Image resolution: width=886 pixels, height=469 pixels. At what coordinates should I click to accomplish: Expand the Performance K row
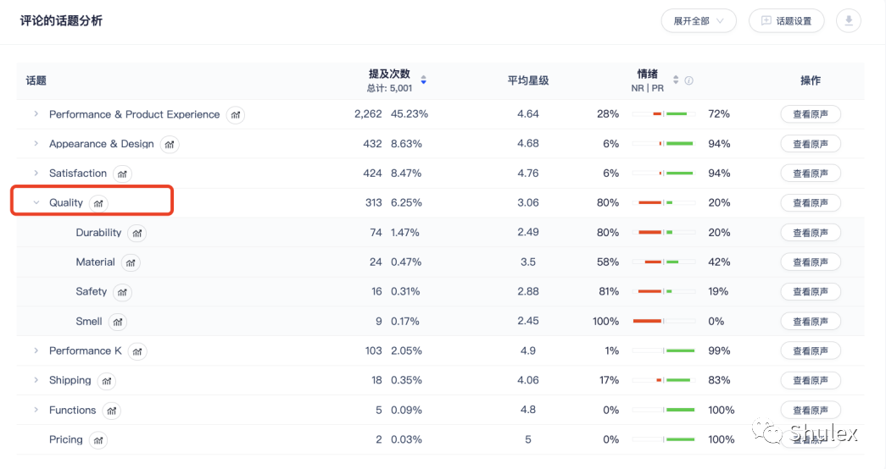36,350
